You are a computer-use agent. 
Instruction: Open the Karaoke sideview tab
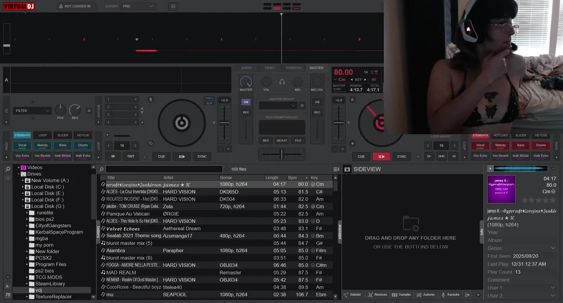(x=450, y=295)
